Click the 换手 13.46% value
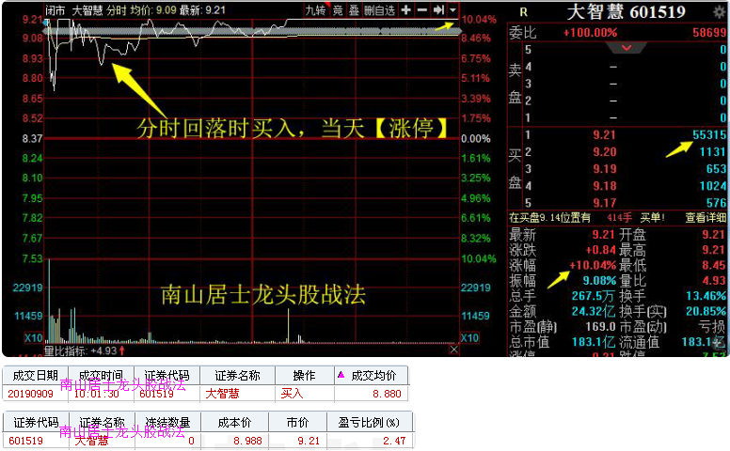The width and height of the screenshot is (730, 451). pos(706,296)
